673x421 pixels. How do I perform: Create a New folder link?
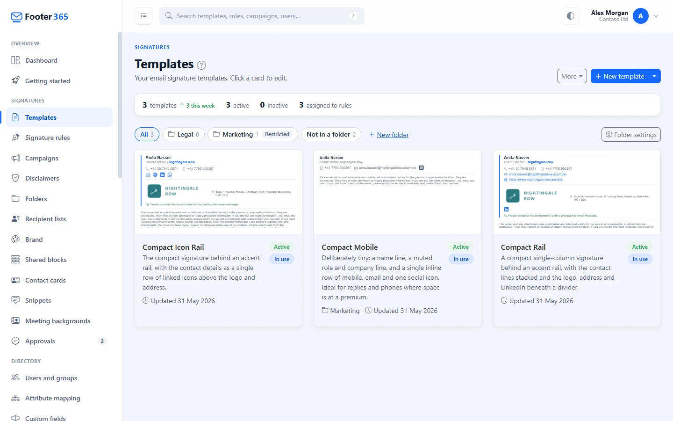tap(389, 135)
